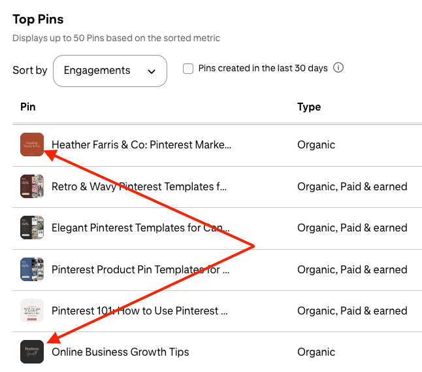This screenshot has height=372, width=422.
Task: Open the Retro & Wavy Templates thumbnail
Action: 32,186
